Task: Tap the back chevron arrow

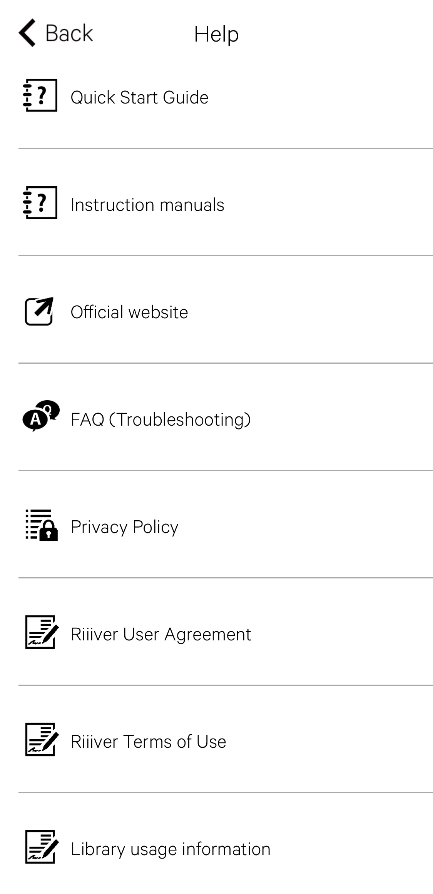Action: pos(27,33)
